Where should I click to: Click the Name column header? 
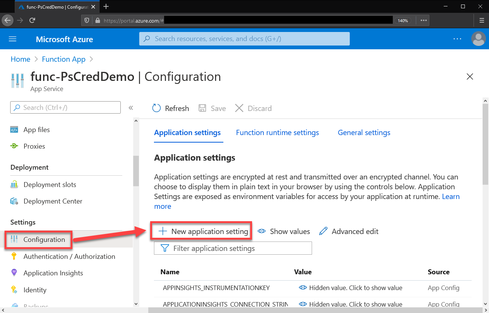(x=170, y=272)
